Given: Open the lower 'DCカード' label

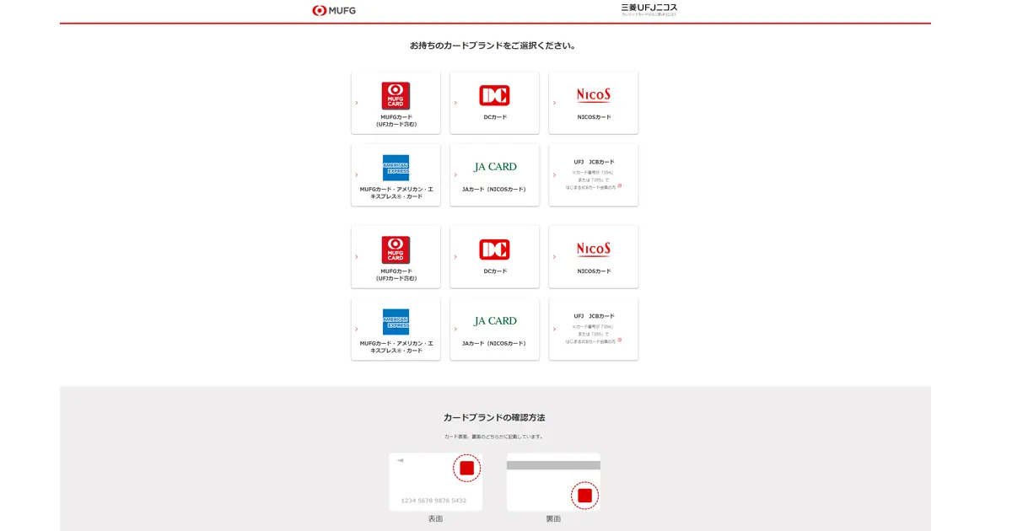Looking at the screenshot, I should [495, 271].
